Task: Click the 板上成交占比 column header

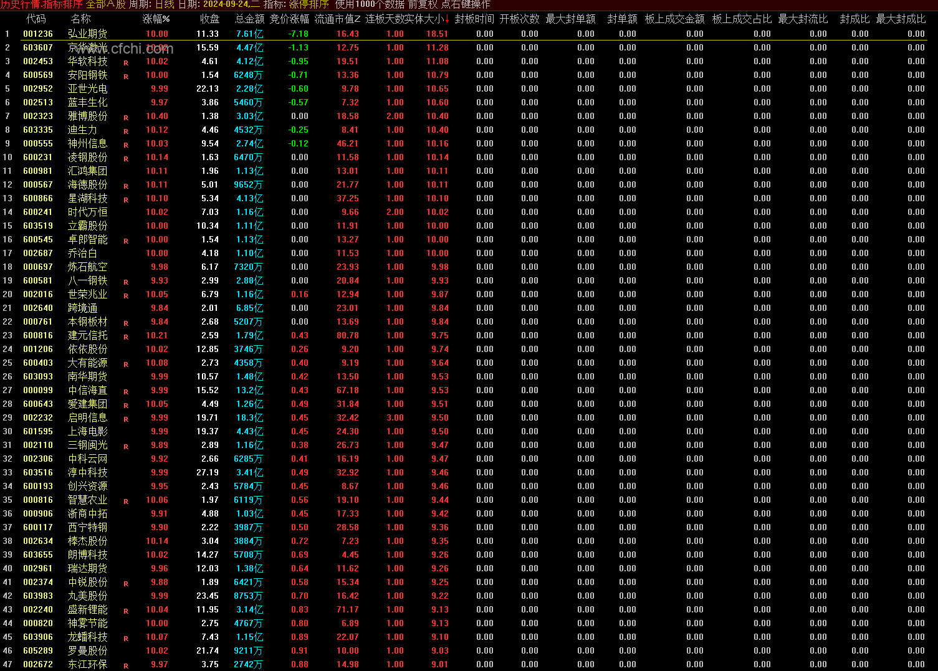Action: click(x=742, y=19)
